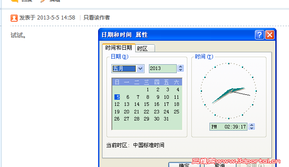Viewport: 289px width, 167px height.
Task: Click the year up arrow next to 2013
Action: click(180, 66)
